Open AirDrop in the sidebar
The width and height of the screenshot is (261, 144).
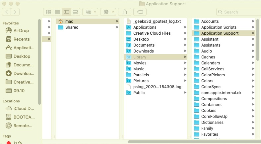[x=20, y=30]
